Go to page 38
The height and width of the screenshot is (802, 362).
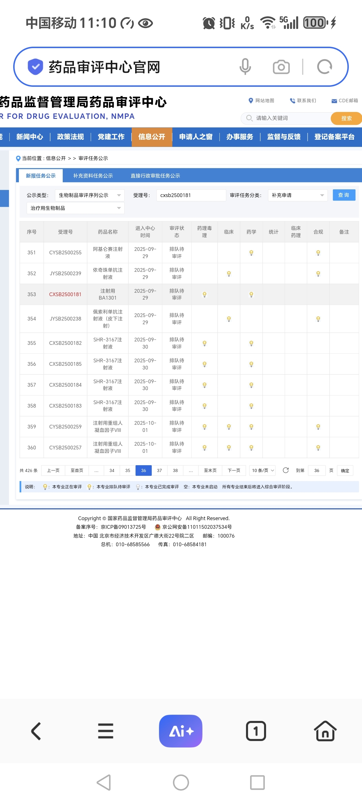tap(175, 470)
